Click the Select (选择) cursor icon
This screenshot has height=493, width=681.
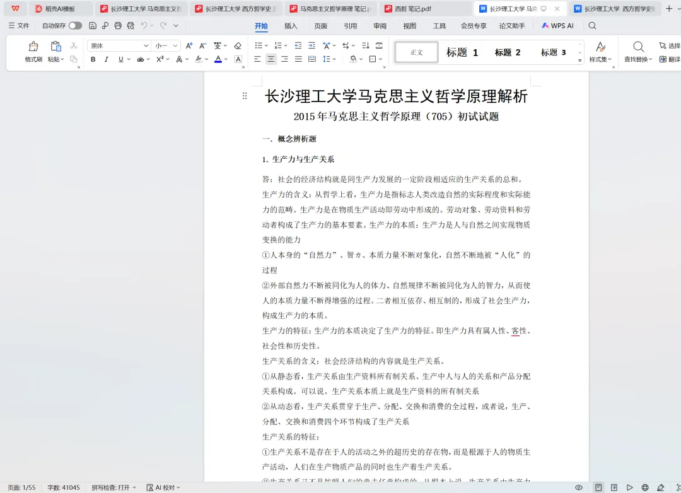point(663,45)
